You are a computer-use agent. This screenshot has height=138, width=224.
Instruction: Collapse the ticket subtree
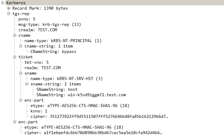14,57
